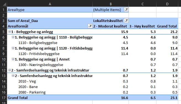The width and height of the screenshot is (181, 104).
Task: Click the '2020 - Bane' row label
Action: point(28,87)
